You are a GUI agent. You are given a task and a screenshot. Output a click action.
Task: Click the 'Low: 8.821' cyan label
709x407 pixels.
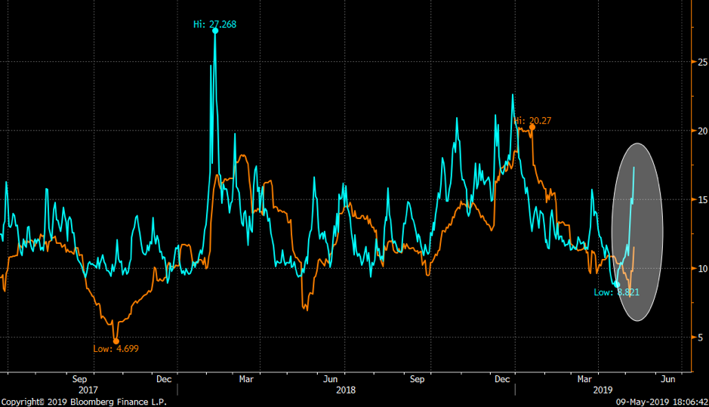click(617, 292)
